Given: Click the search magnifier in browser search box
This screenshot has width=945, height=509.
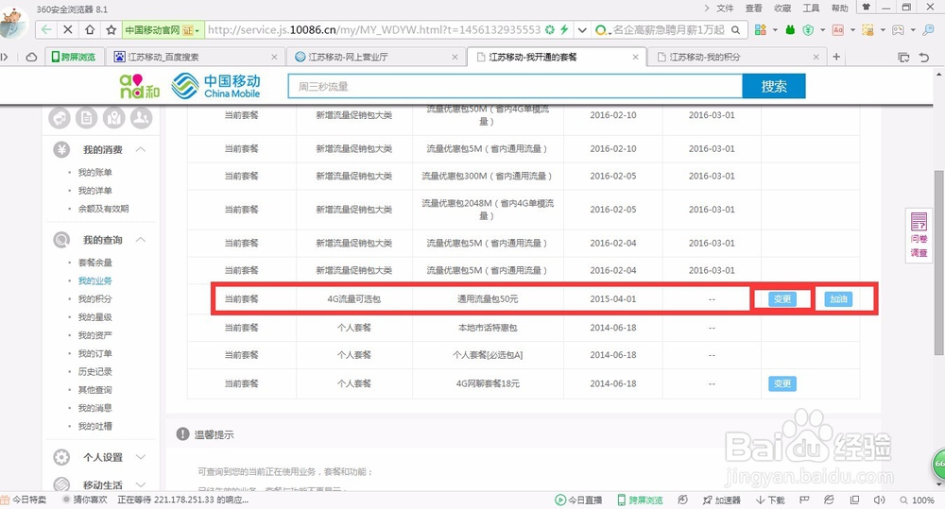Looking at the screenshot, I should pyautogui.click(x=736, y=29).
